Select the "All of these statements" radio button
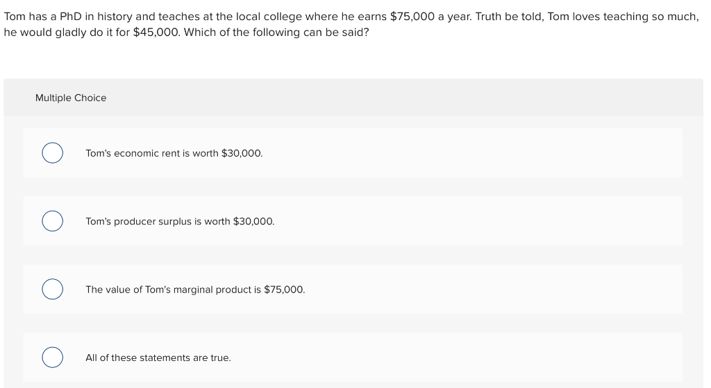Screen dimensions: 711x388 pyautogui.click(x=52, y=358)
